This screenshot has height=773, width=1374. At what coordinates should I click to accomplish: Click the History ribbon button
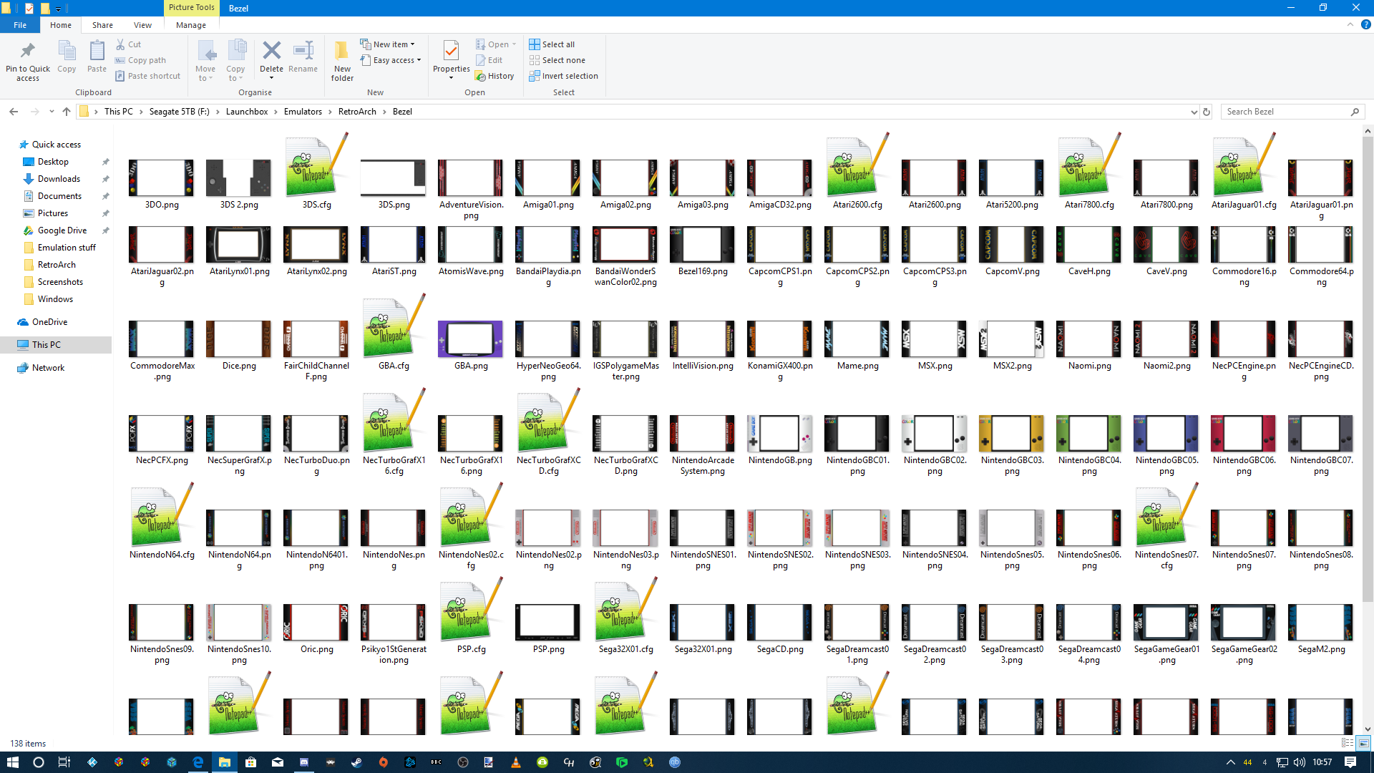pos(495,76)
